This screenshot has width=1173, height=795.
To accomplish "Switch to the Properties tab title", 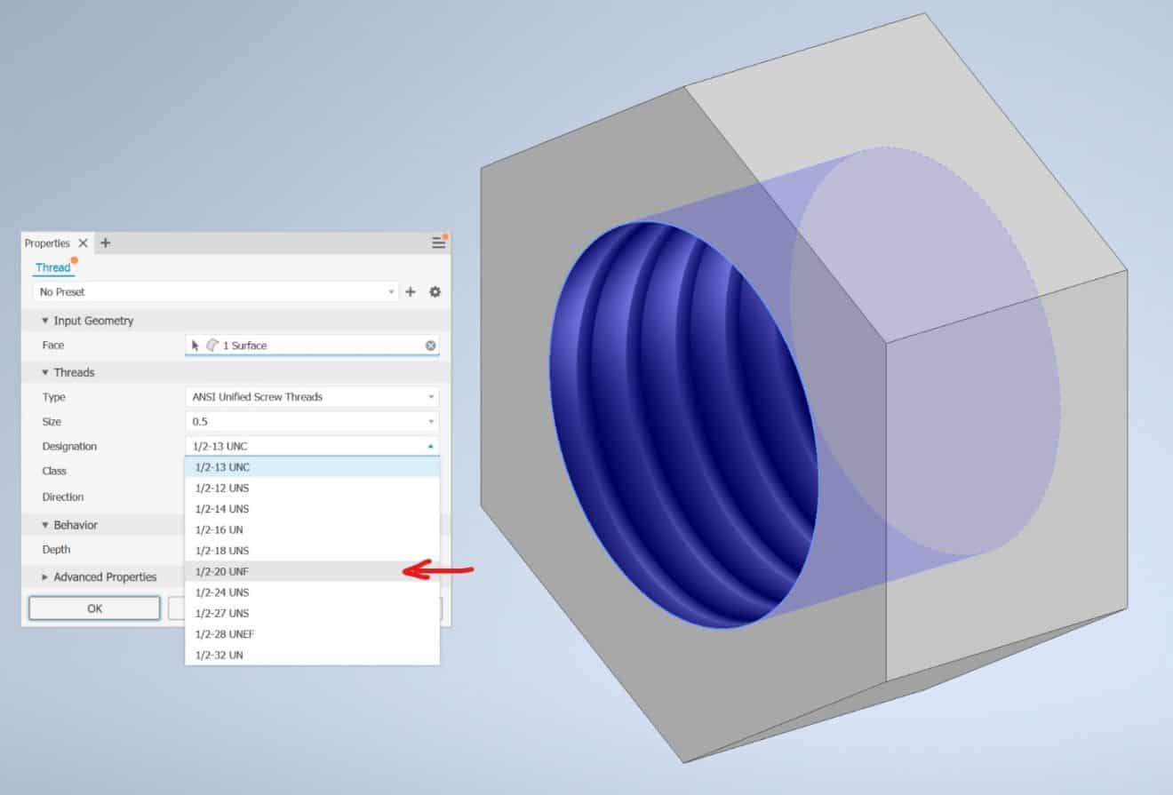I will click(x=47, y=243).
